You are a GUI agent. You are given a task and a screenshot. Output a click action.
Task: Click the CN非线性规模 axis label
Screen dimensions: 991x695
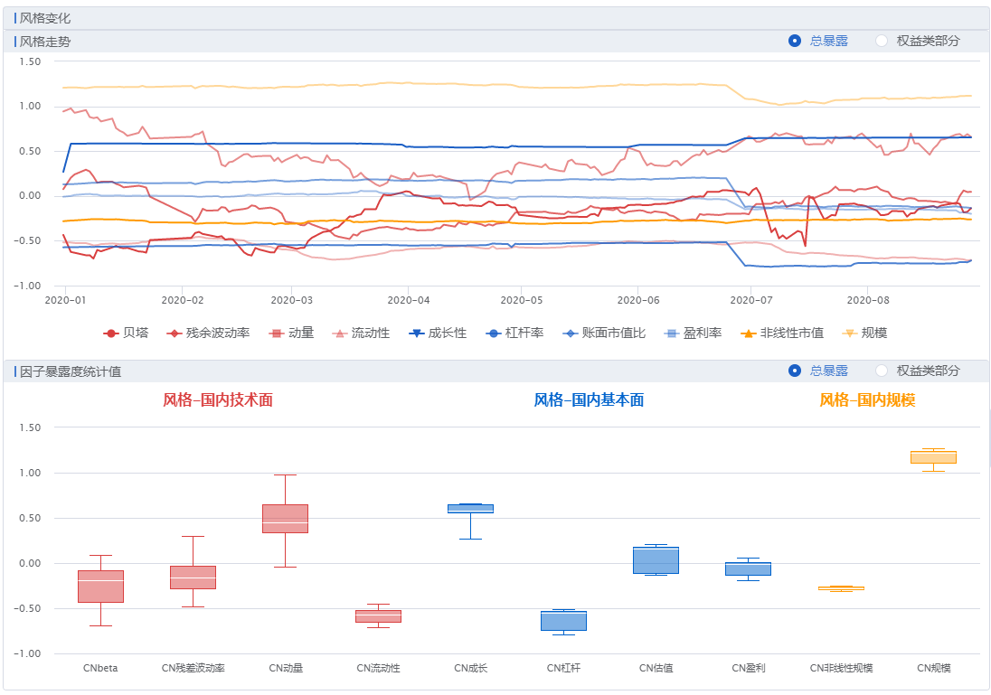[841, 668]
